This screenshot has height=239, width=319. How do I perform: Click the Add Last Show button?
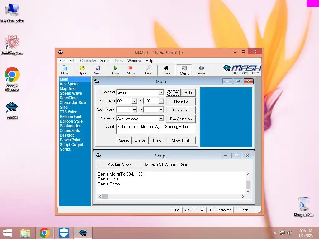click(x=119, y=164)
